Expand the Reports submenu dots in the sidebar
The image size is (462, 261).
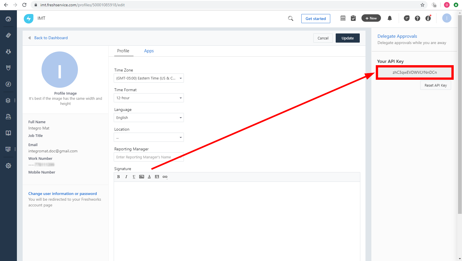click(x=15, y=149)
